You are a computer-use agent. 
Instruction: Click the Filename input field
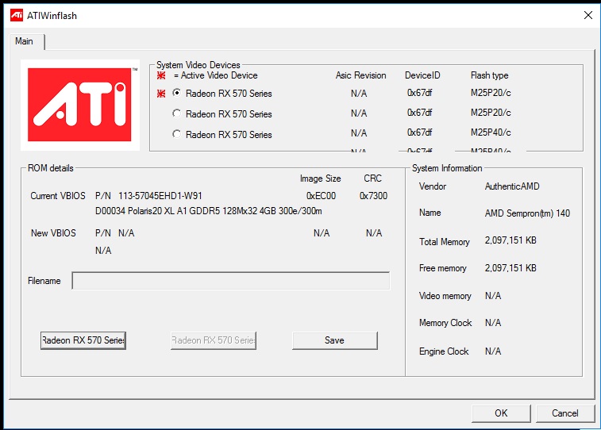point(231,281)
